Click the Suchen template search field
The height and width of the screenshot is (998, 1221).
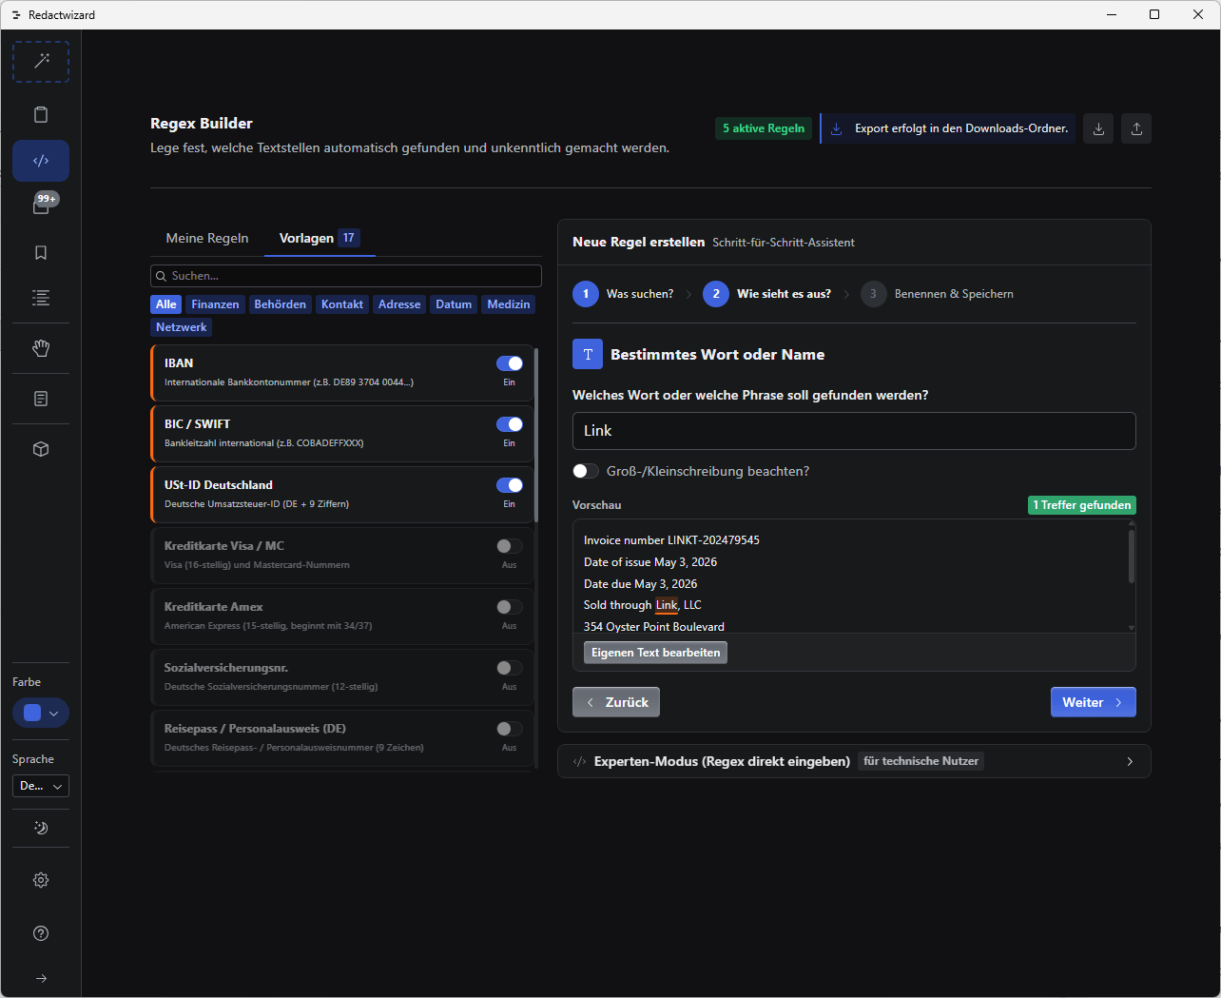tap(346, 276)
